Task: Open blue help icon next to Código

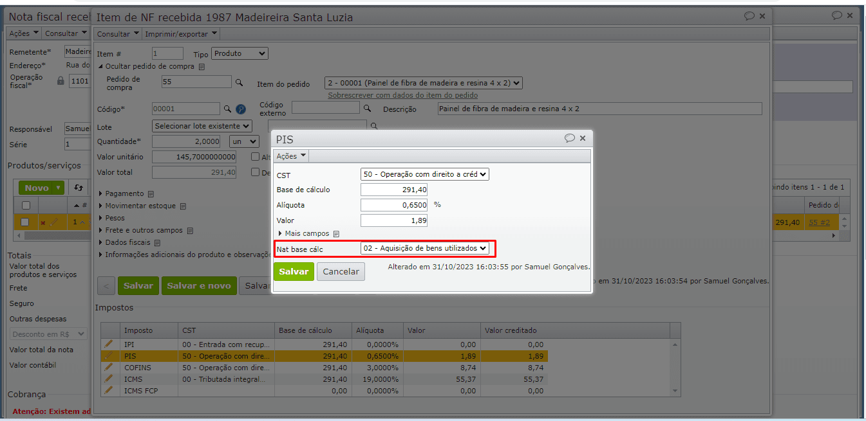Action: [x=241, y=109]
